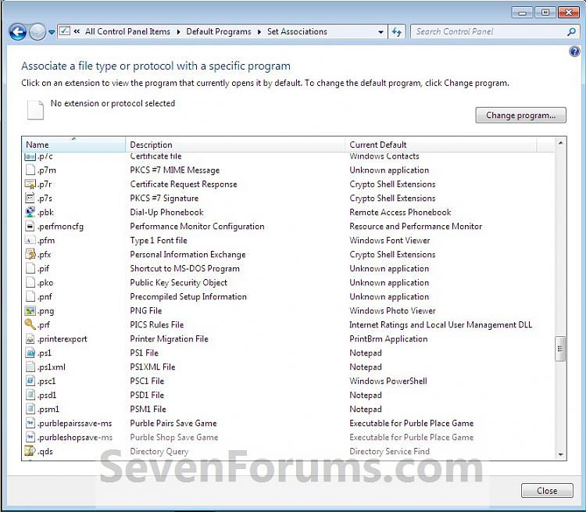The width and height of the screenshot is (586, 512).
Task: Click the Back navigation arrow
Action: (17, 32)
